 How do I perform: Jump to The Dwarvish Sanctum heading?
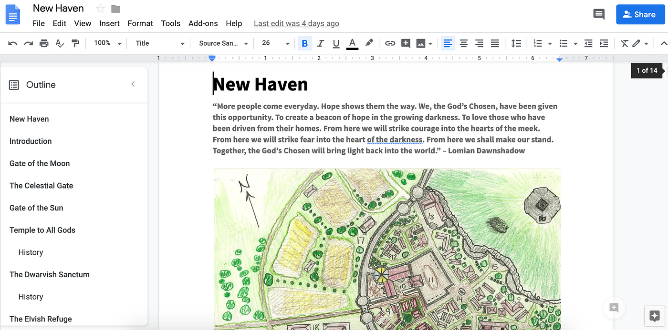coord(50,274)
